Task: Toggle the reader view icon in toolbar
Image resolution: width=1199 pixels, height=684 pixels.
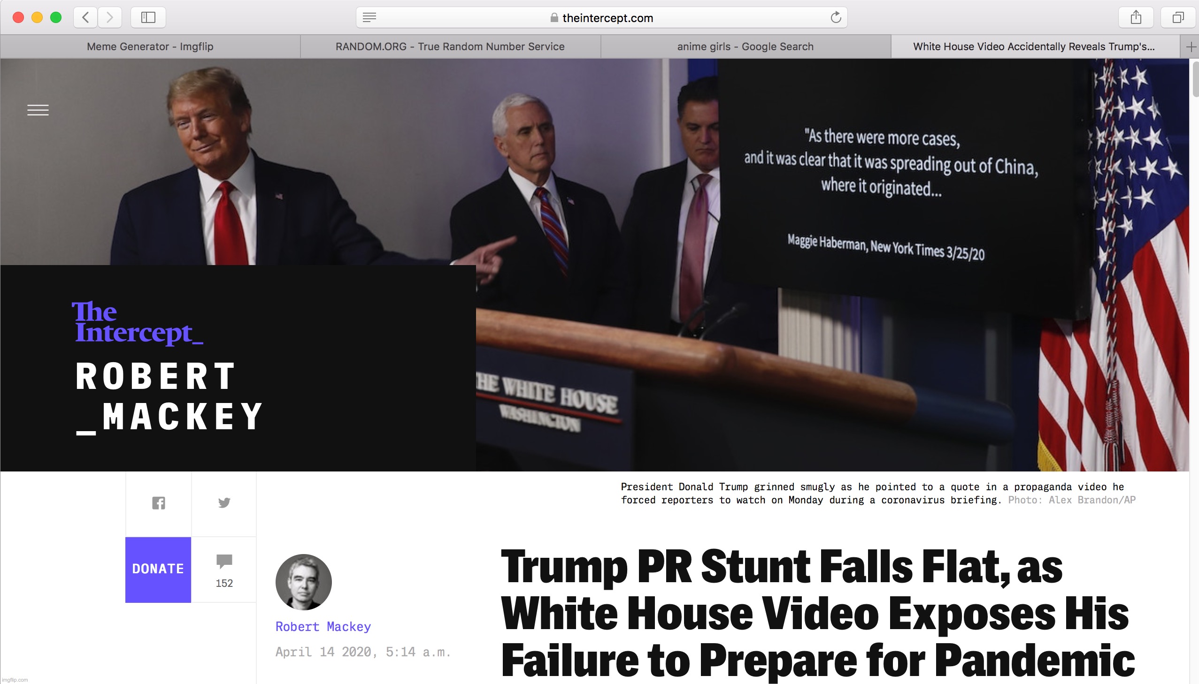Action: (x=371, y=17)
